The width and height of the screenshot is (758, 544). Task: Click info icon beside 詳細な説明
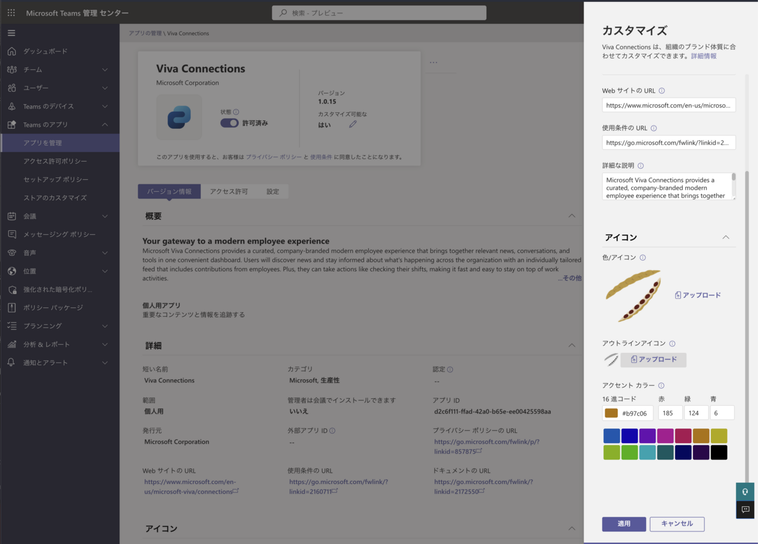(x=641, y=166)
